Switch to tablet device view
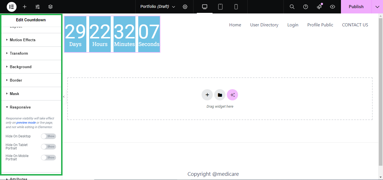 click(220, 7)
